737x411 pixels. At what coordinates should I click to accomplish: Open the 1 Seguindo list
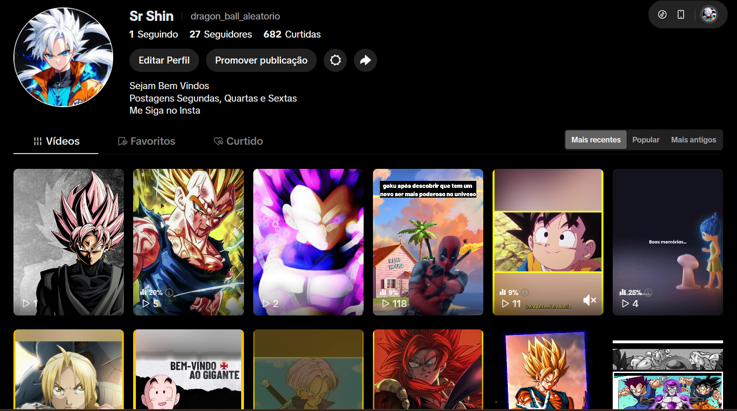pyautogui.click(x=154, y=34)
